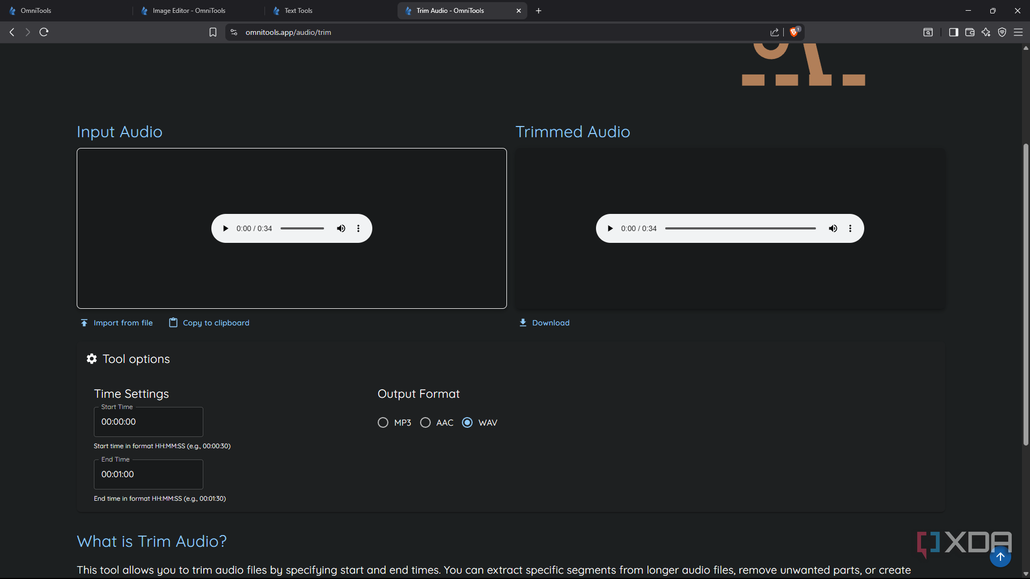
Task: Open Leo AI assistant
Action: [986, 32]
